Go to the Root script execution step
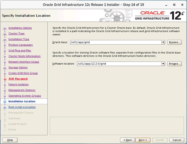This screenshot has height=144, width=187. pos(22,107)
